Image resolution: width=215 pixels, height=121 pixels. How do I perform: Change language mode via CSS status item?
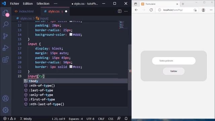click(111, 119)
